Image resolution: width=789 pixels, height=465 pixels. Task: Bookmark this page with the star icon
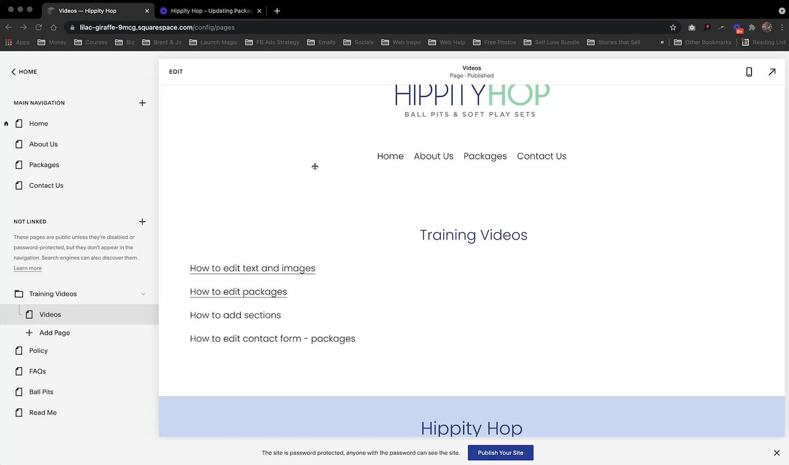point(673,27)
